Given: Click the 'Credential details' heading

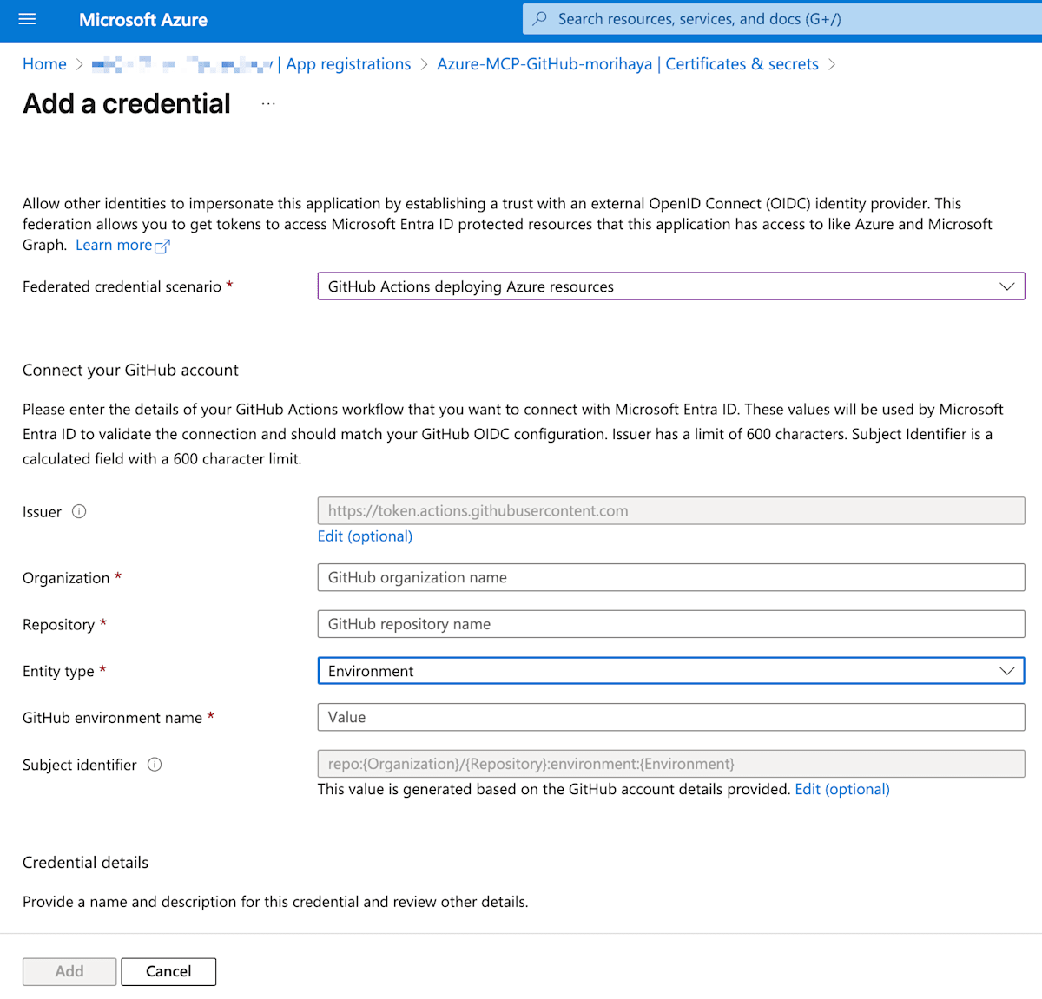Looking at the screenshot, I should pos(85,862).
